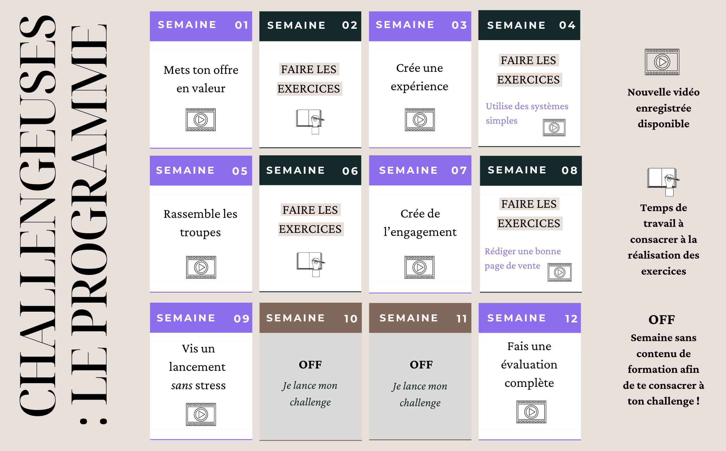Viewport: 726px width, 451px height.
Task: Select the Semaine 11 header
Action: 420,318
